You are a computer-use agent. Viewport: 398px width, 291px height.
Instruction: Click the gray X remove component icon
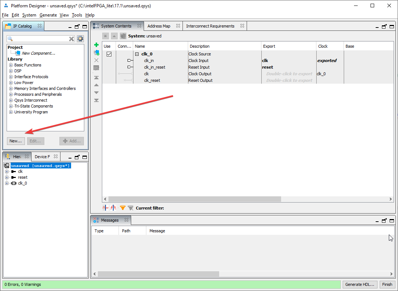coord(96,60)
